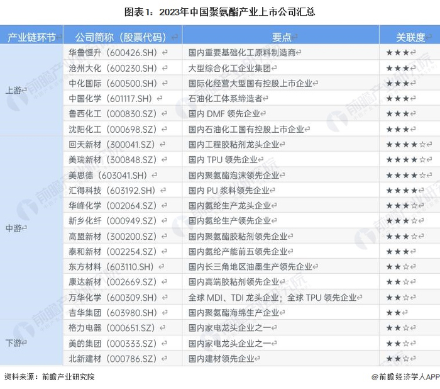Click the star rating in 华鲁恒升 row
Image resolution: width=440 pixels, height=389 pixels.
click(x=398, y=52)
